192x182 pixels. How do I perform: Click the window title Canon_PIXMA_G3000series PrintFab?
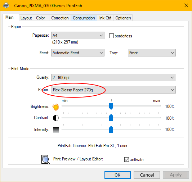coord(48,6)
